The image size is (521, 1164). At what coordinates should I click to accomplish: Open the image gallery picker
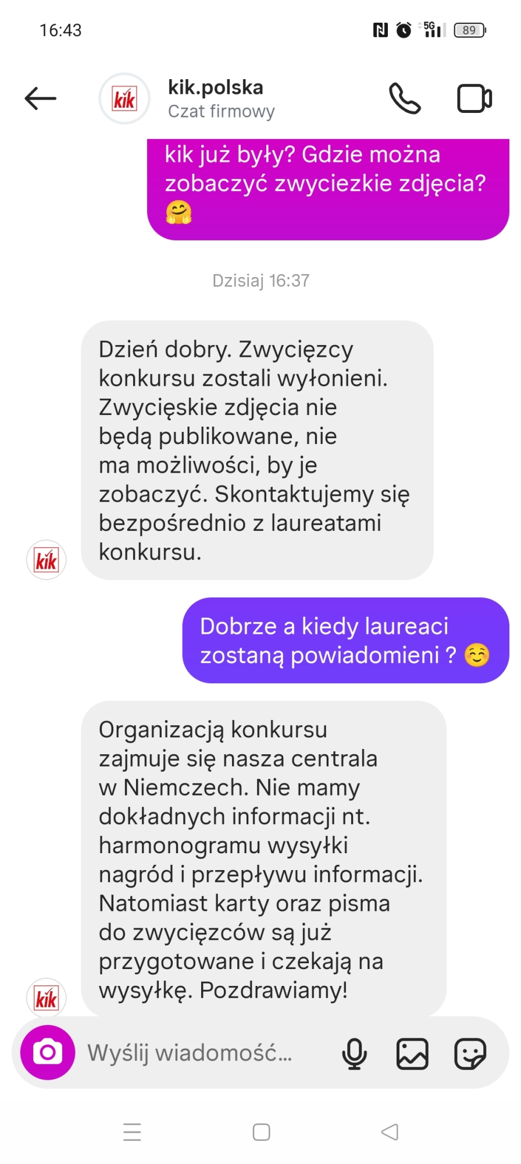click(412, 1053)
